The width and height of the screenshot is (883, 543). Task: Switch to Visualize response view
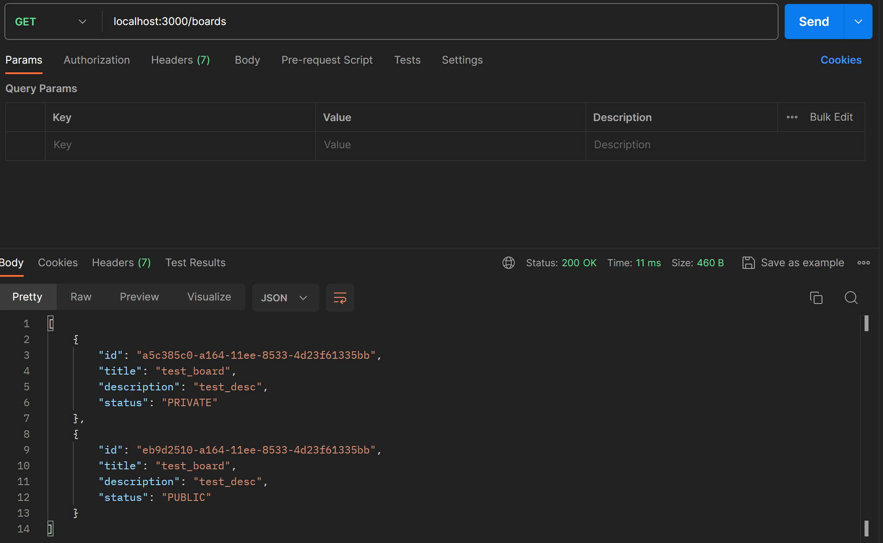(209, 297)
